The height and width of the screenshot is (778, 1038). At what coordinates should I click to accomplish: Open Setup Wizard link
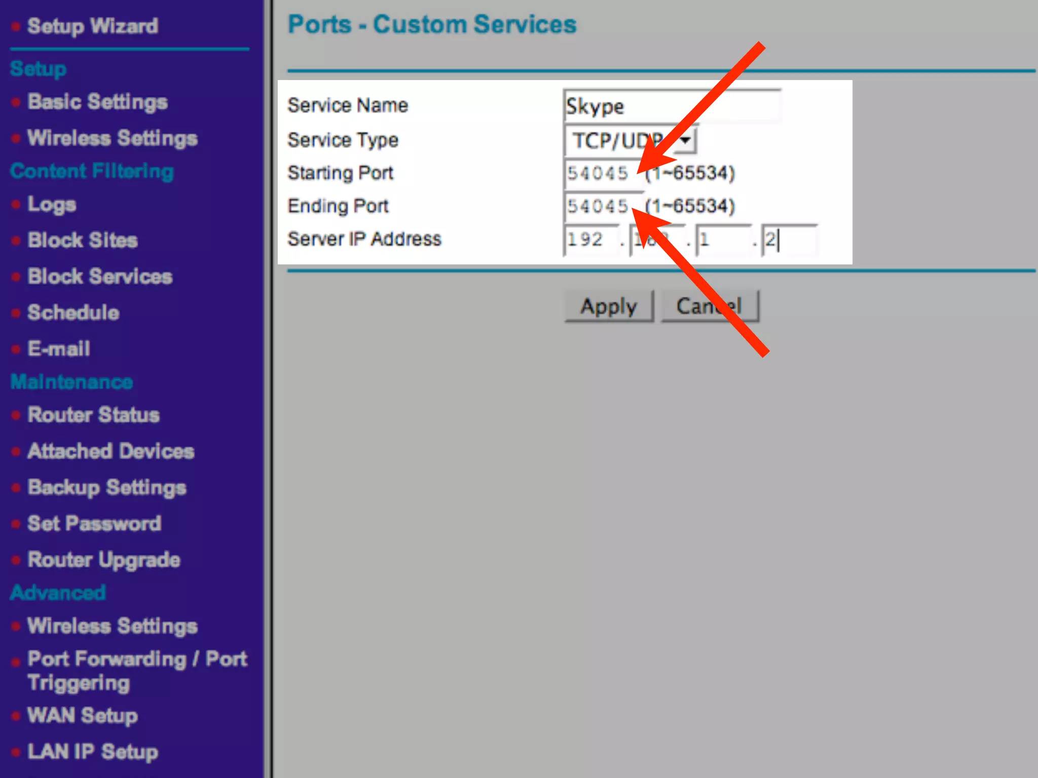[x=92, y=26]
